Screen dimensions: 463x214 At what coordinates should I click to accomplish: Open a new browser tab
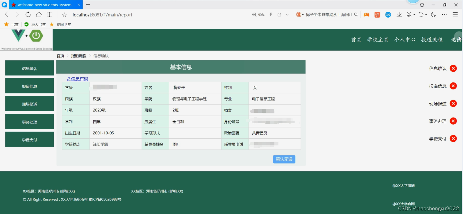click(x=88, y=5)
